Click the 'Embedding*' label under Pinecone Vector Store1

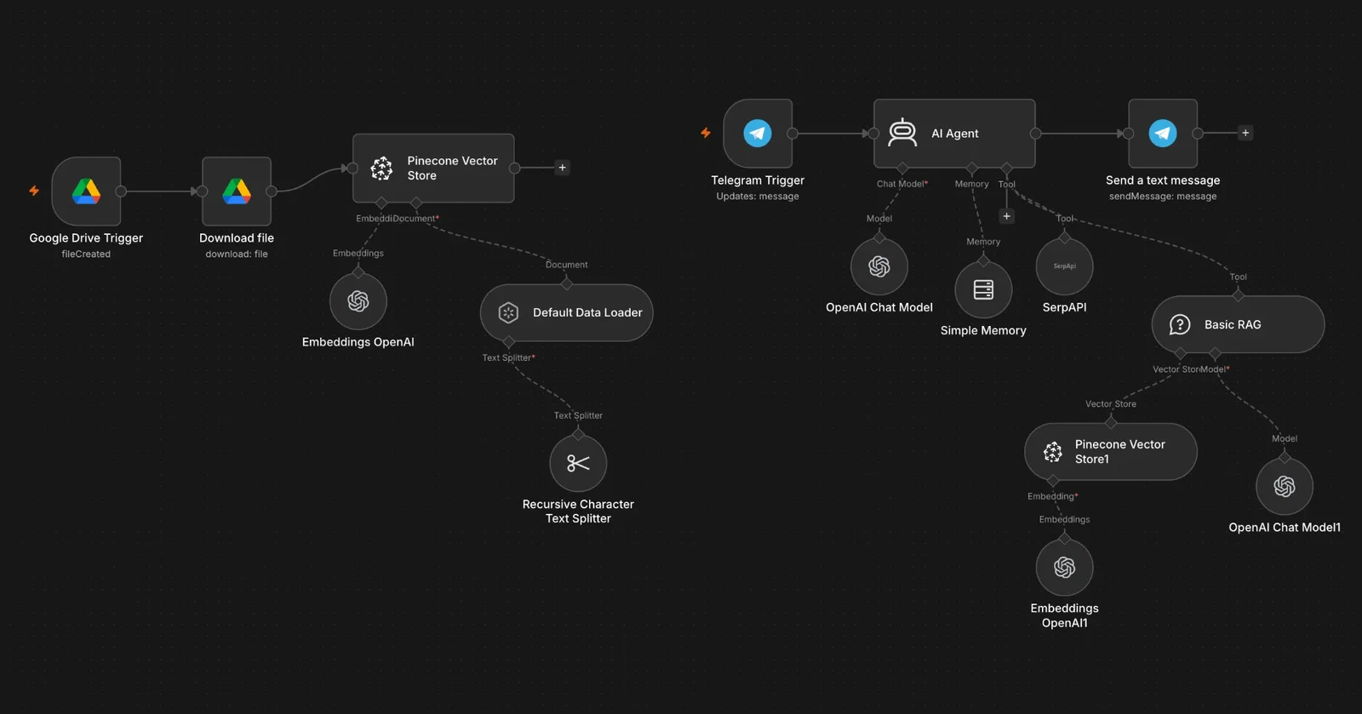(x=1053, y=496)
